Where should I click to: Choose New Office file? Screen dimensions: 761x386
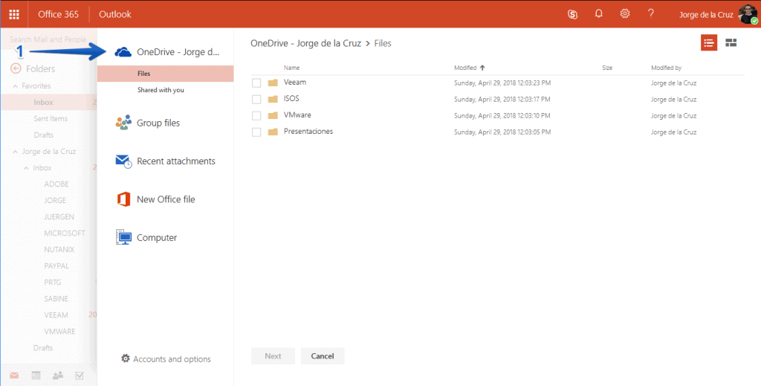pyautogui.click(x=166, y=199)
